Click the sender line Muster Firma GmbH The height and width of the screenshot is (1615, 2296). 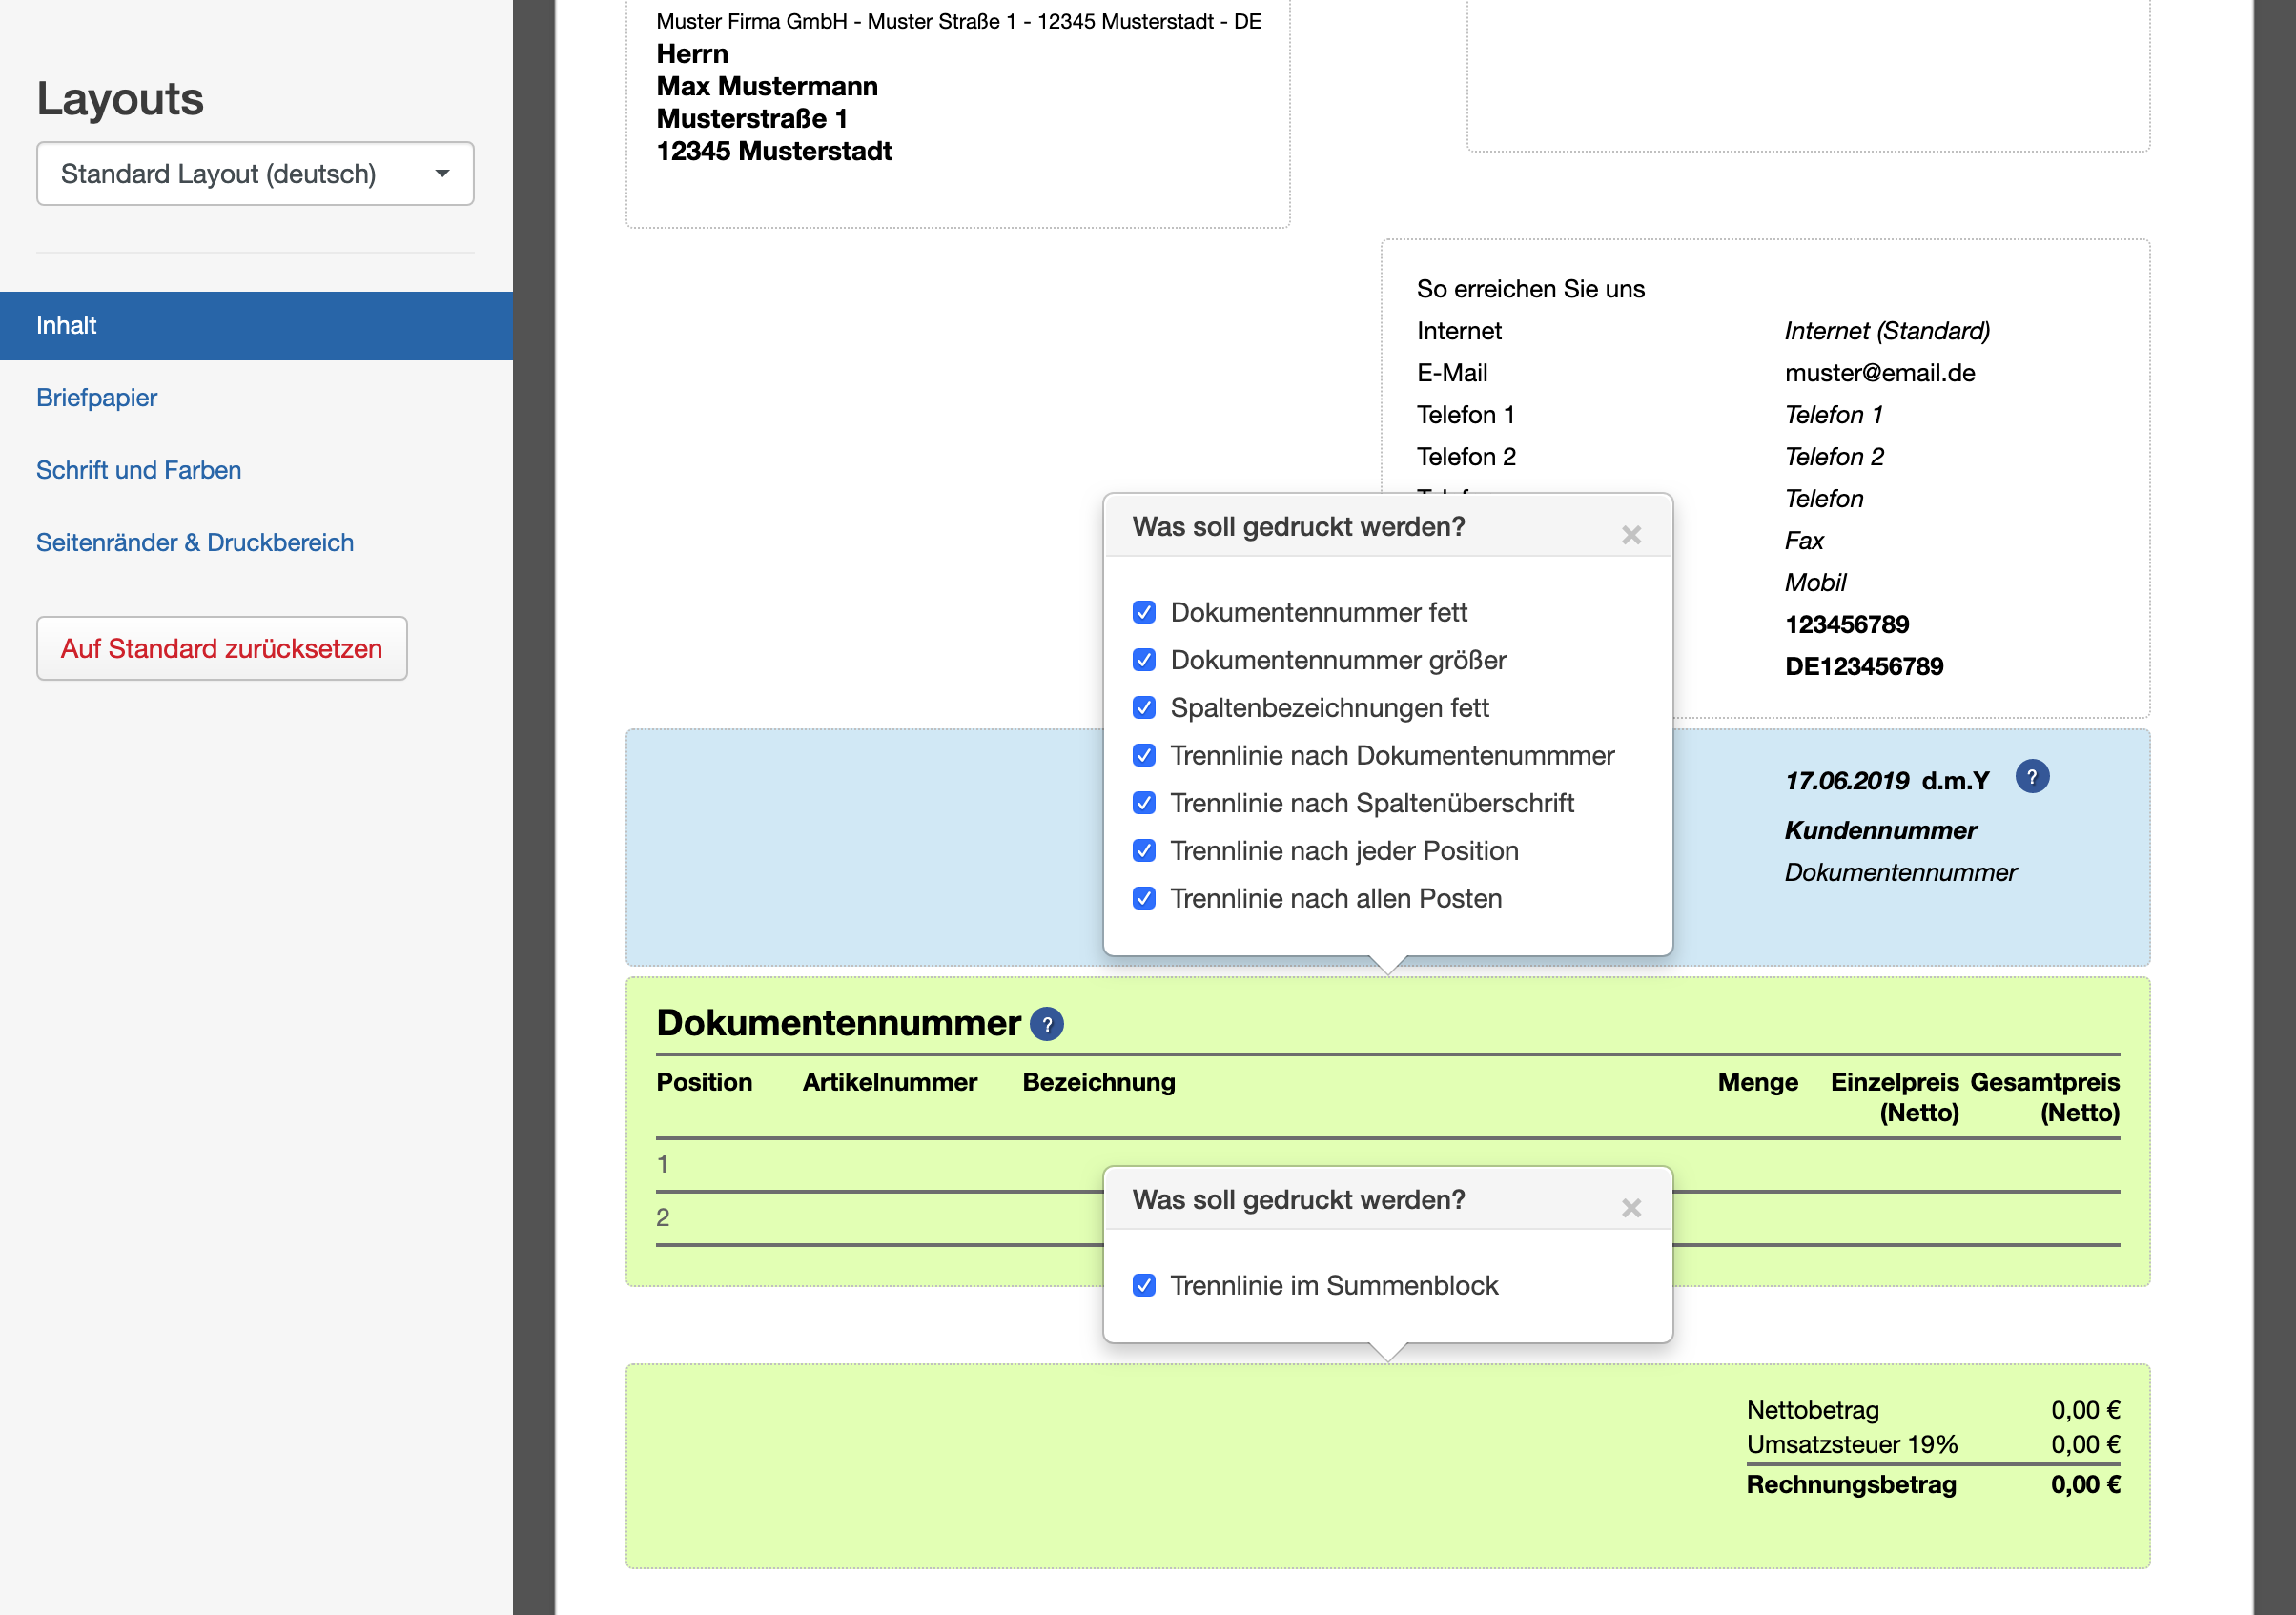(x=958, y=21)
